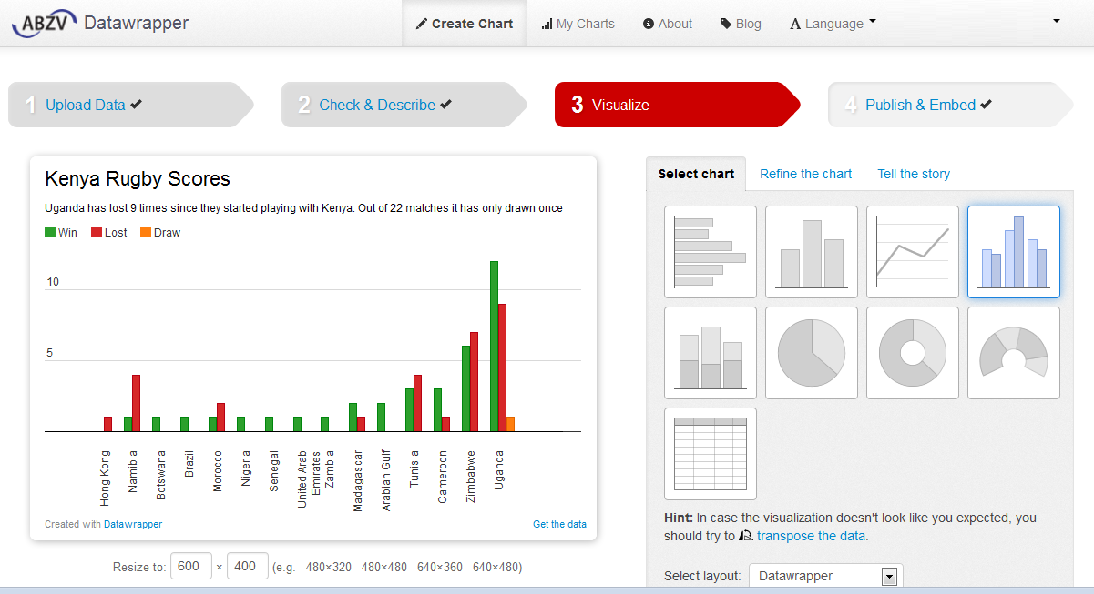Jump to step 4 Publish & Embed
Viewport: 1094px width, 594px height.
(x=950, y=105)
